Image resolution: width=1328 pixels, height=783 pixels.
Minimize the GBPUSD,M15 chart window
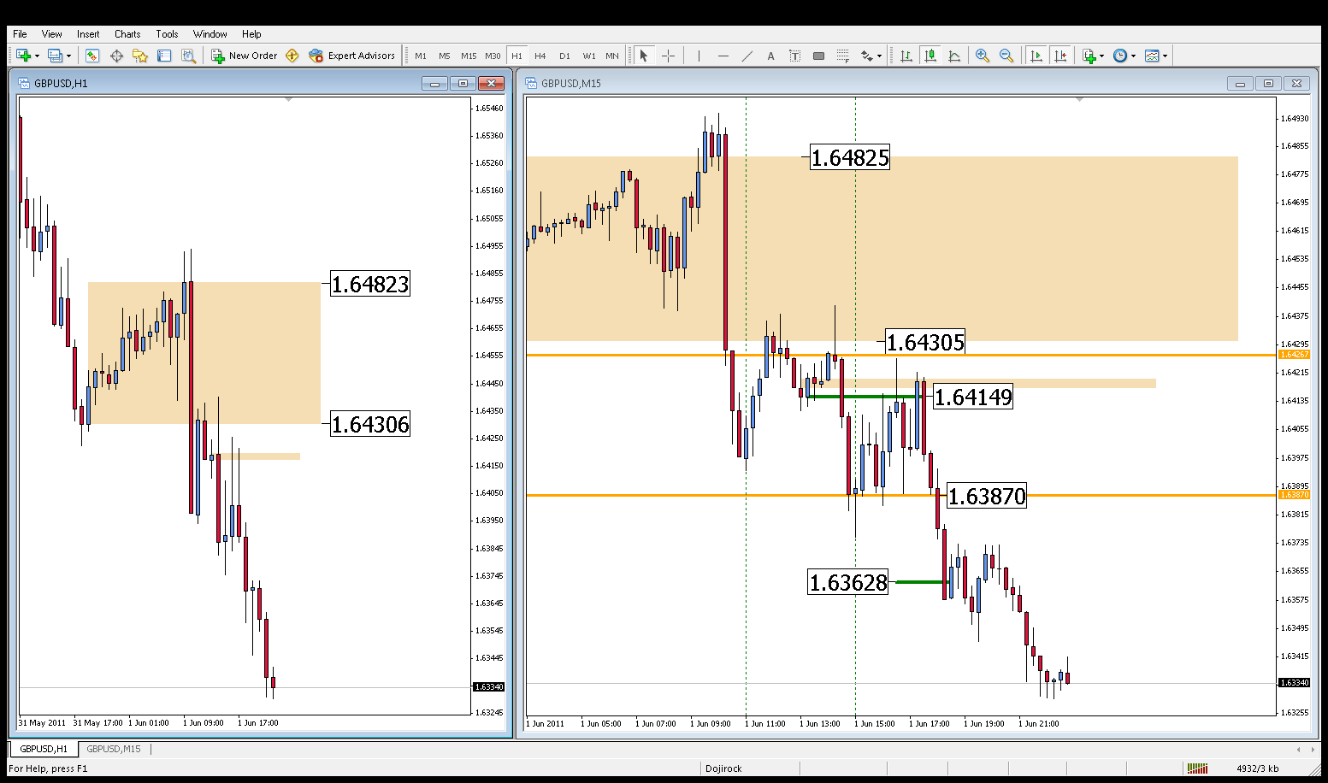click(1240, 83)
